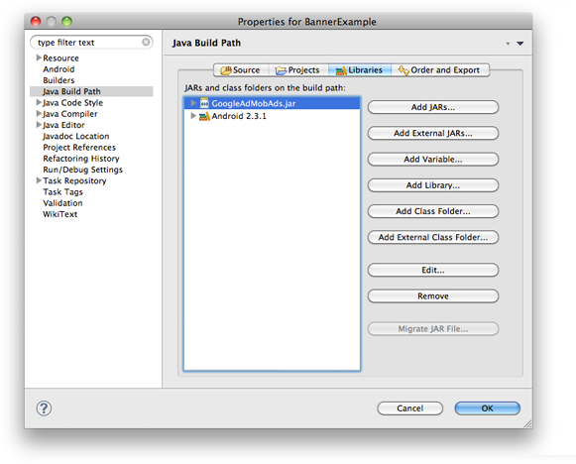Image resolution: width=576 pixels, height=464 pixels.
Task: Clear the filter text with the X icon
Action: point(146,43)
